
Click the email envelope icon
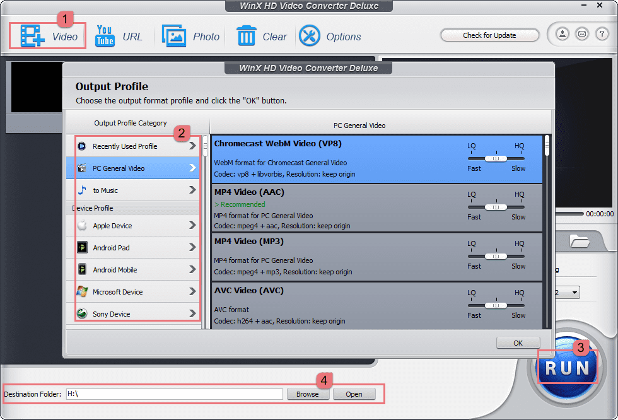[581, 34]
